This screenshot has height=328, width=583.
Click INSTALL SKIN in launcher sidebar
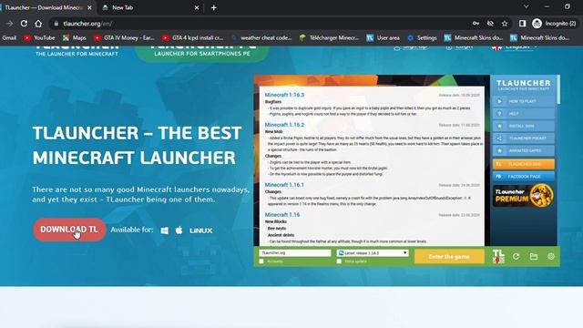(524, 126)
